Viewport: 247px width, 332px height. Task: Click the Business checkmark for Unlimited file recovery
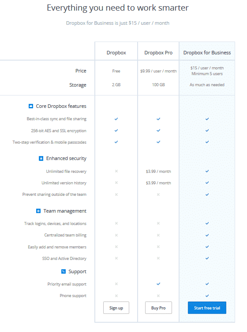pos(207,171)
